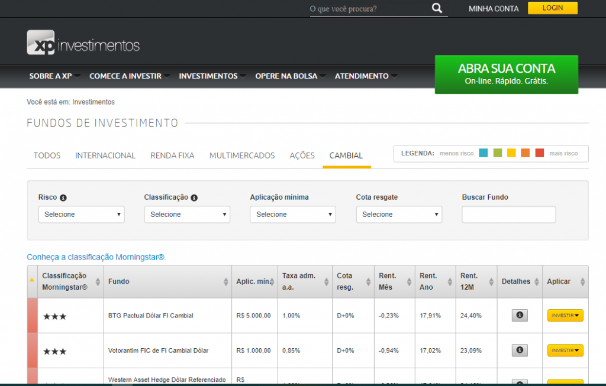This screenshot has height=386, width=606.
Task: Open details icon for Votorantim FIC fund
Action: tap(520, 350)
